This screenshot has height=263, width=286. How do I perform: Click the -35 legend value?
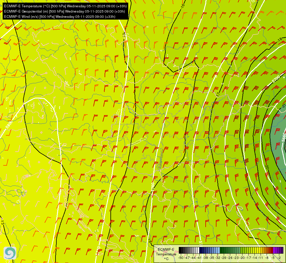coord(212,258)
